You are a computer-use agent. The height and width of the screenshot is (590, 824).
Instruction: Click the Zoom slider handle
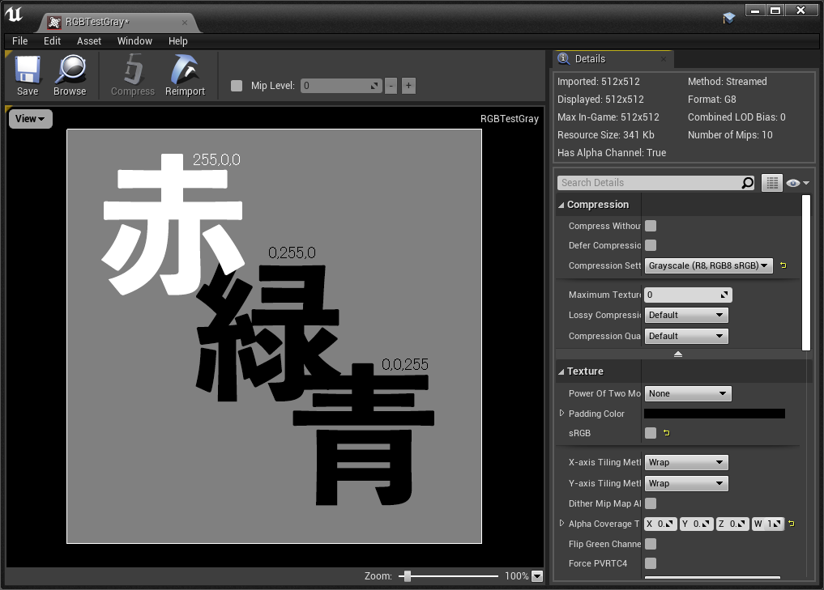tap(408, 576)
